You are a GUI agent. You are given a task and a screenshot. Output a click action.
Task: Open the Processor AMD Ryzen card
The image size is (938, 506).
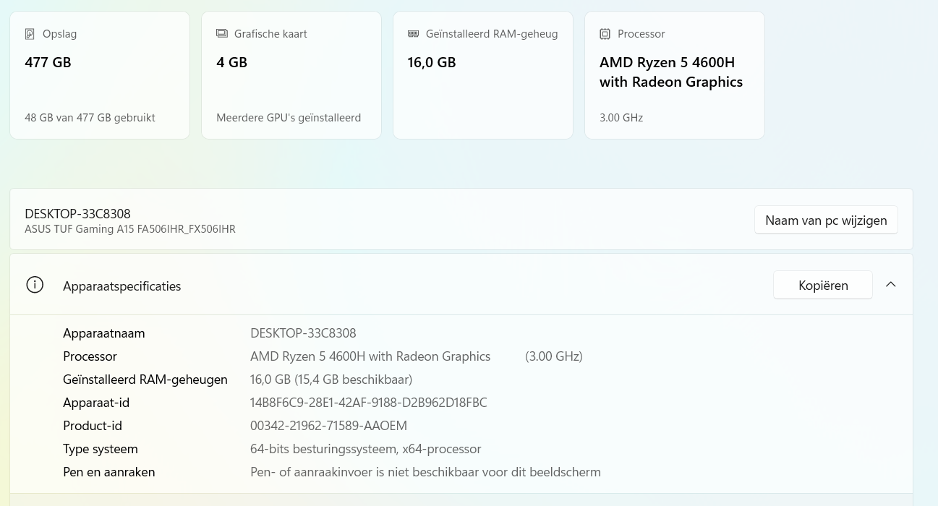(x=675, y=75)
